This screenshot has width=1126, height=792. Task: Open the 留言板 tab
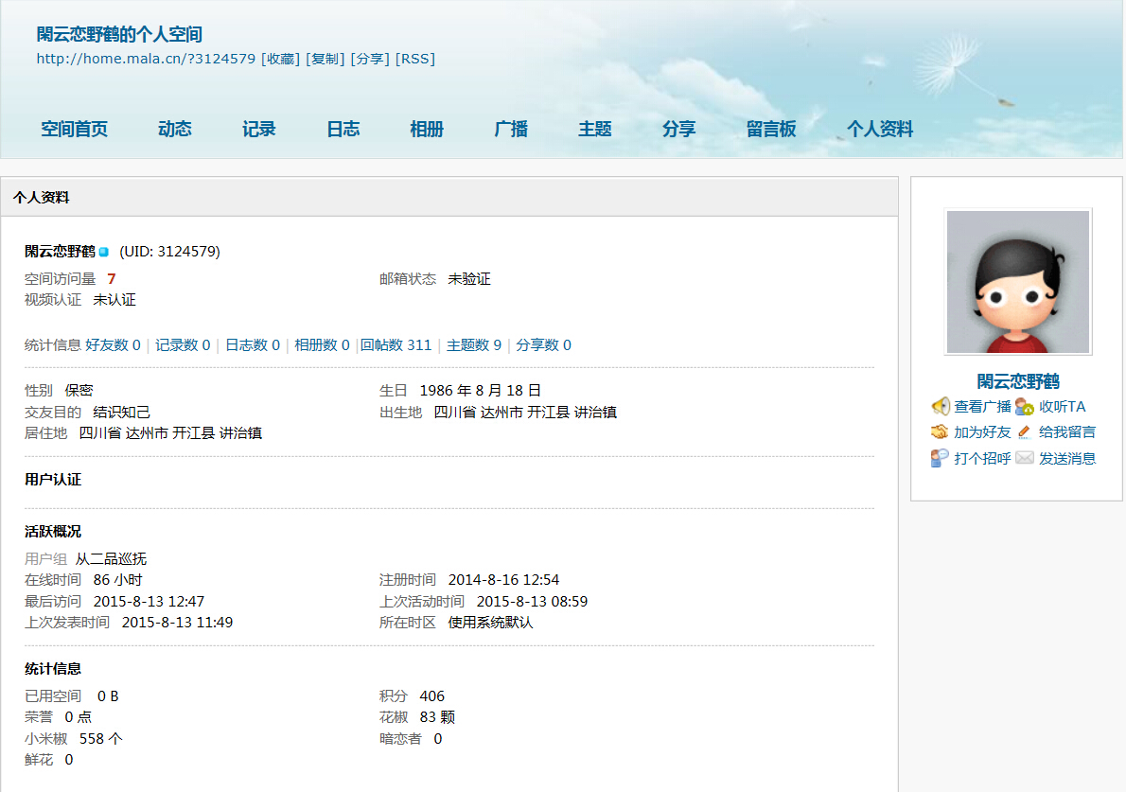[771, 130]
